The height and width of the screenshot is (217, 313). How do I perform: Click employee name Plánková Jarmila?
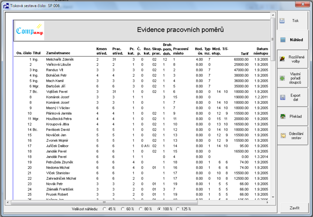(x=59, y=113)
